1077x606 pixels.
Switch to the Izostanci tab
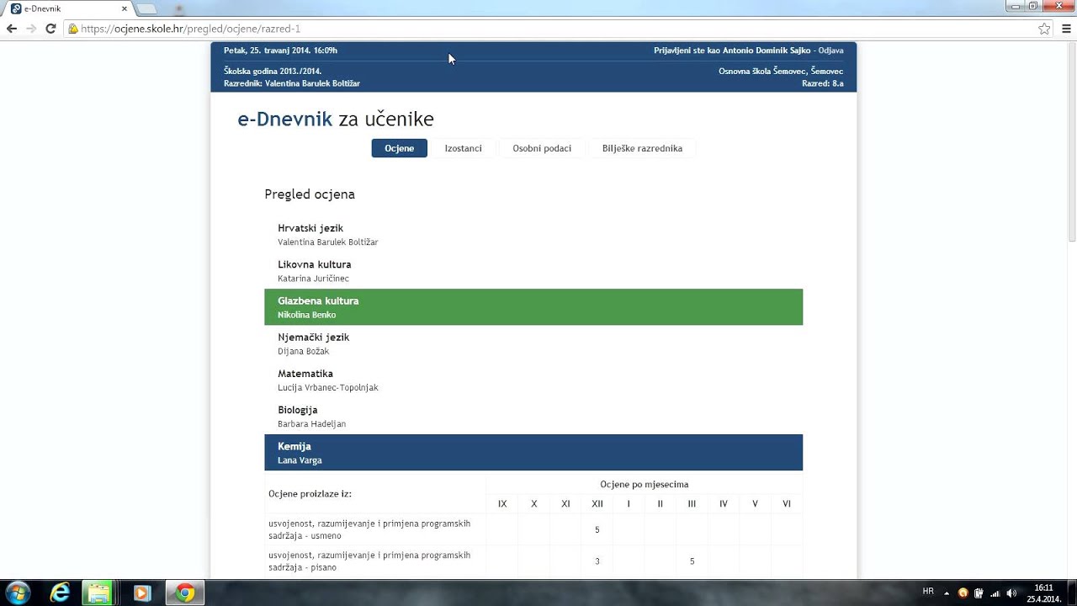click(x=464, y=148)
